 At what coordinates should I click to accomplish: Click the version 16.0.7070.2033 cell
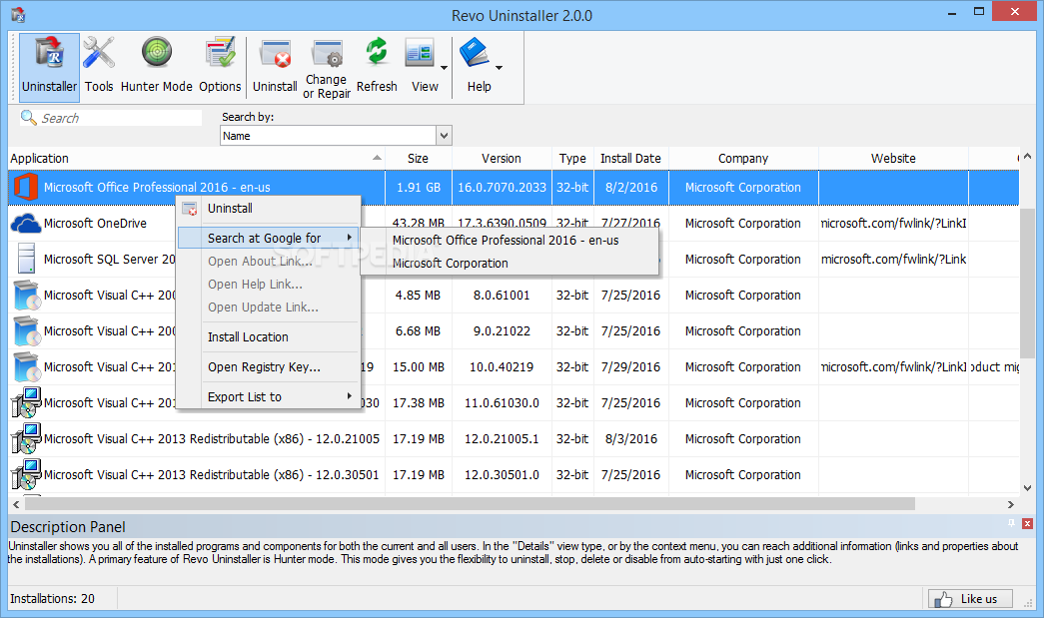502,187
